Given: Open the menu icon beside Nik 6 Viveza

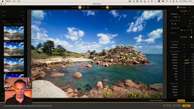Looking at the screenshot, I should tap(190, 7).
